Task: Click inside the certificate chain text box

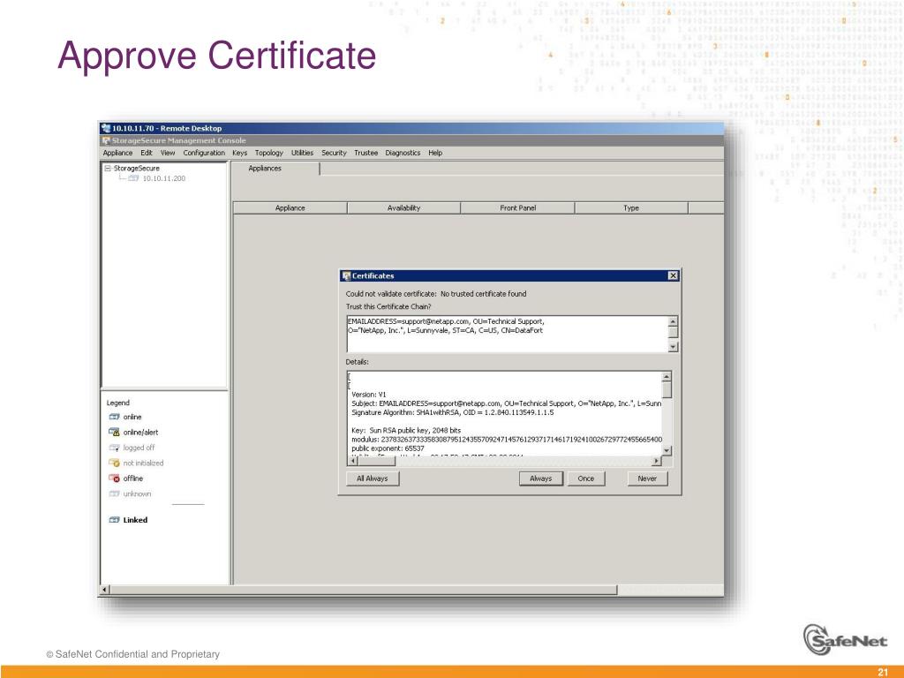Action: [508, 334]
